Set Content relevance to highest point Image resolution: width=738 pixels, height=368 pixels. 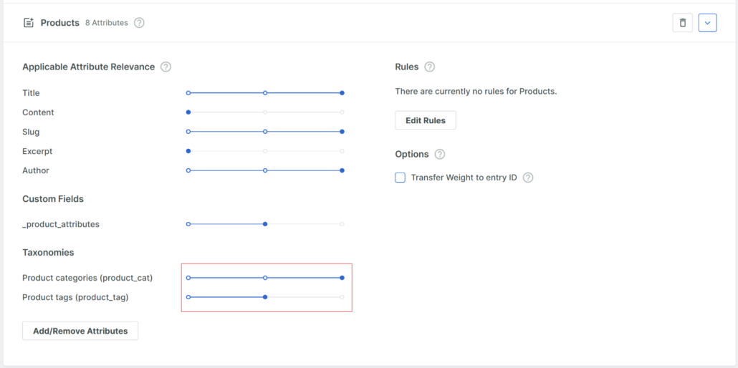pyautogui.click(x=342, y=112)
